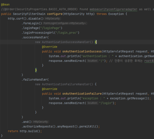Click @Override above onAuthenticationFailure
The image size is (154, 139).
tap(50, 89)
